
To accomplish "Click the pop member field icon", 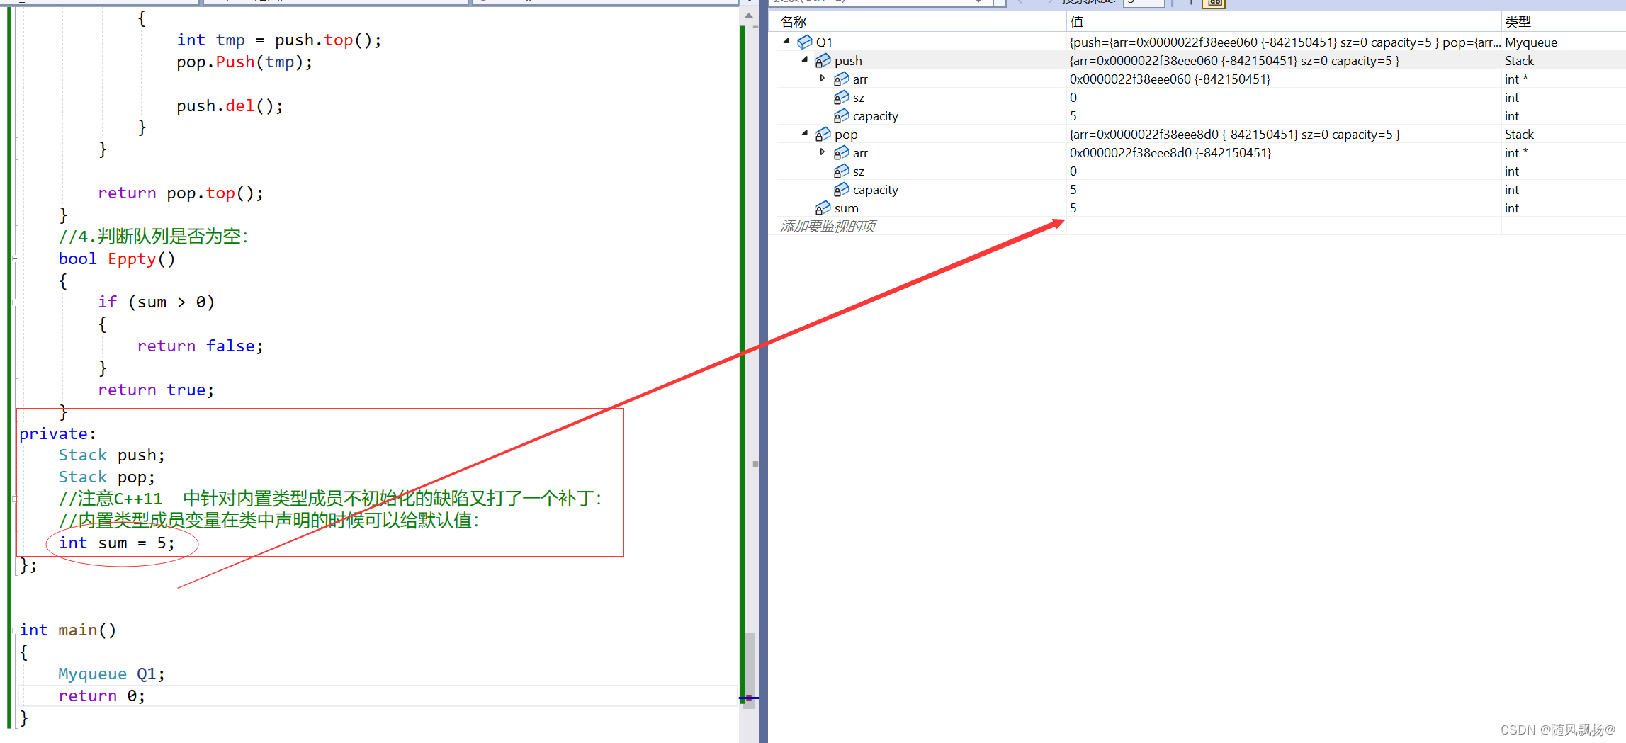I will 823,135.
